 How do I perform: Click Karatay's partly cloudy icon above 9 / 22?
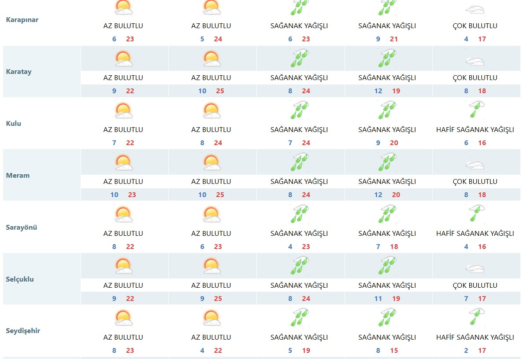pyautogui.click(x=123, y=59)
